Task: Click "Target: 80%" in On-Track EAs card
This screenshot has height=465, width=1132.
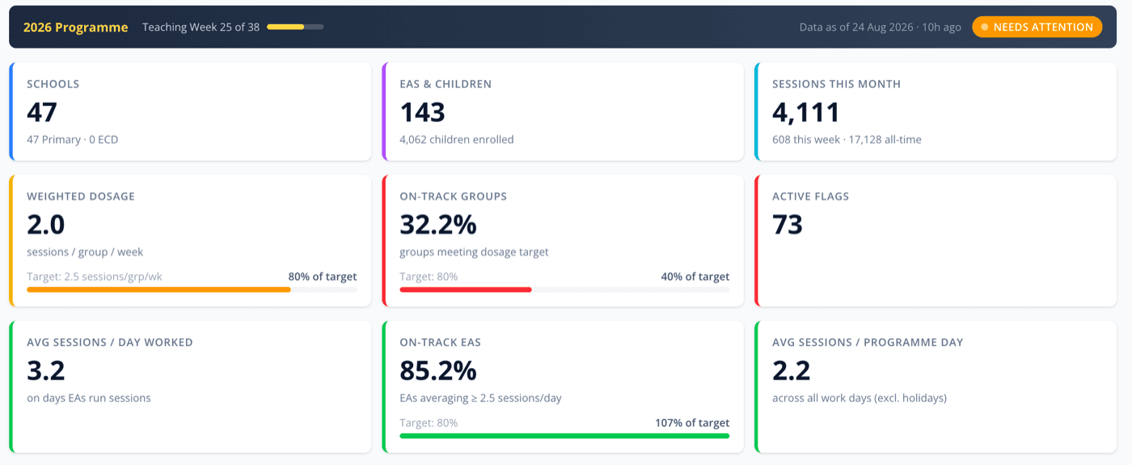Action: coord(429,423)
